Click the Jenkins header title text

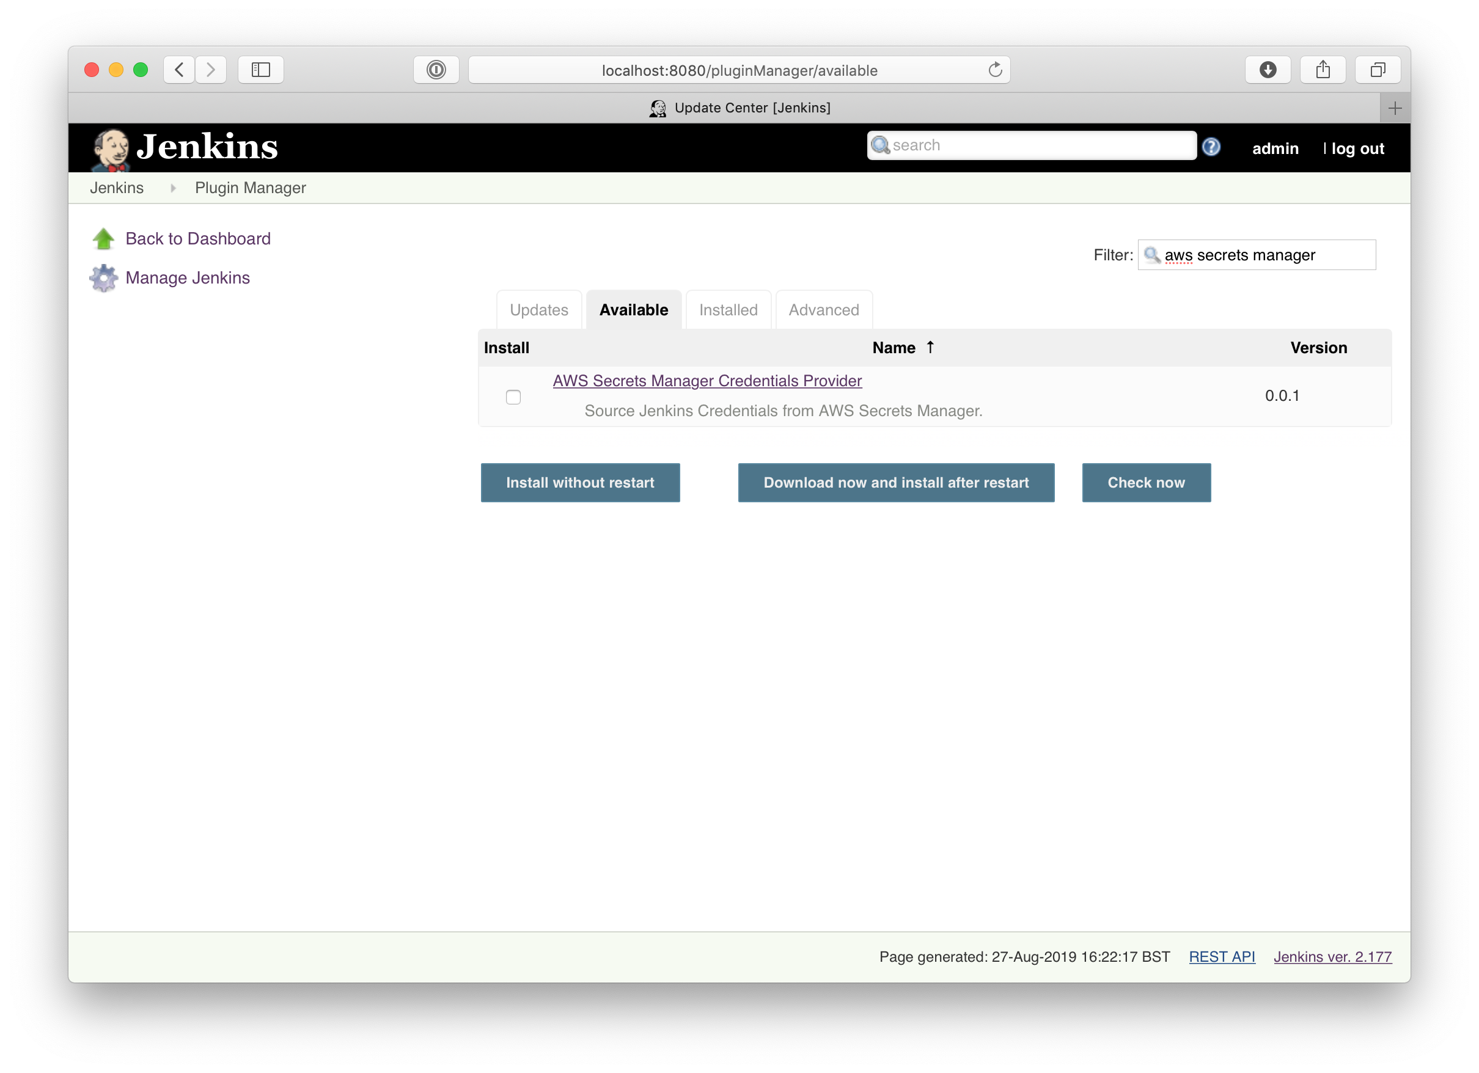pyautogui.click(x=207, y=147)
